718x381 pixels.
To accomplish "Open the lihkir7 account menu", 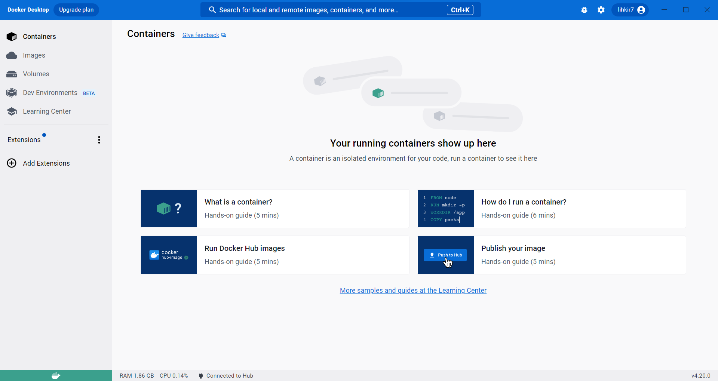I will (x=630, y=10).
